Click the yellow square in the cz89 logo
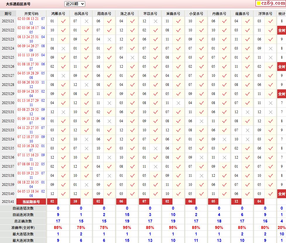This screenshot has height=243, width=286. point(258,4)
